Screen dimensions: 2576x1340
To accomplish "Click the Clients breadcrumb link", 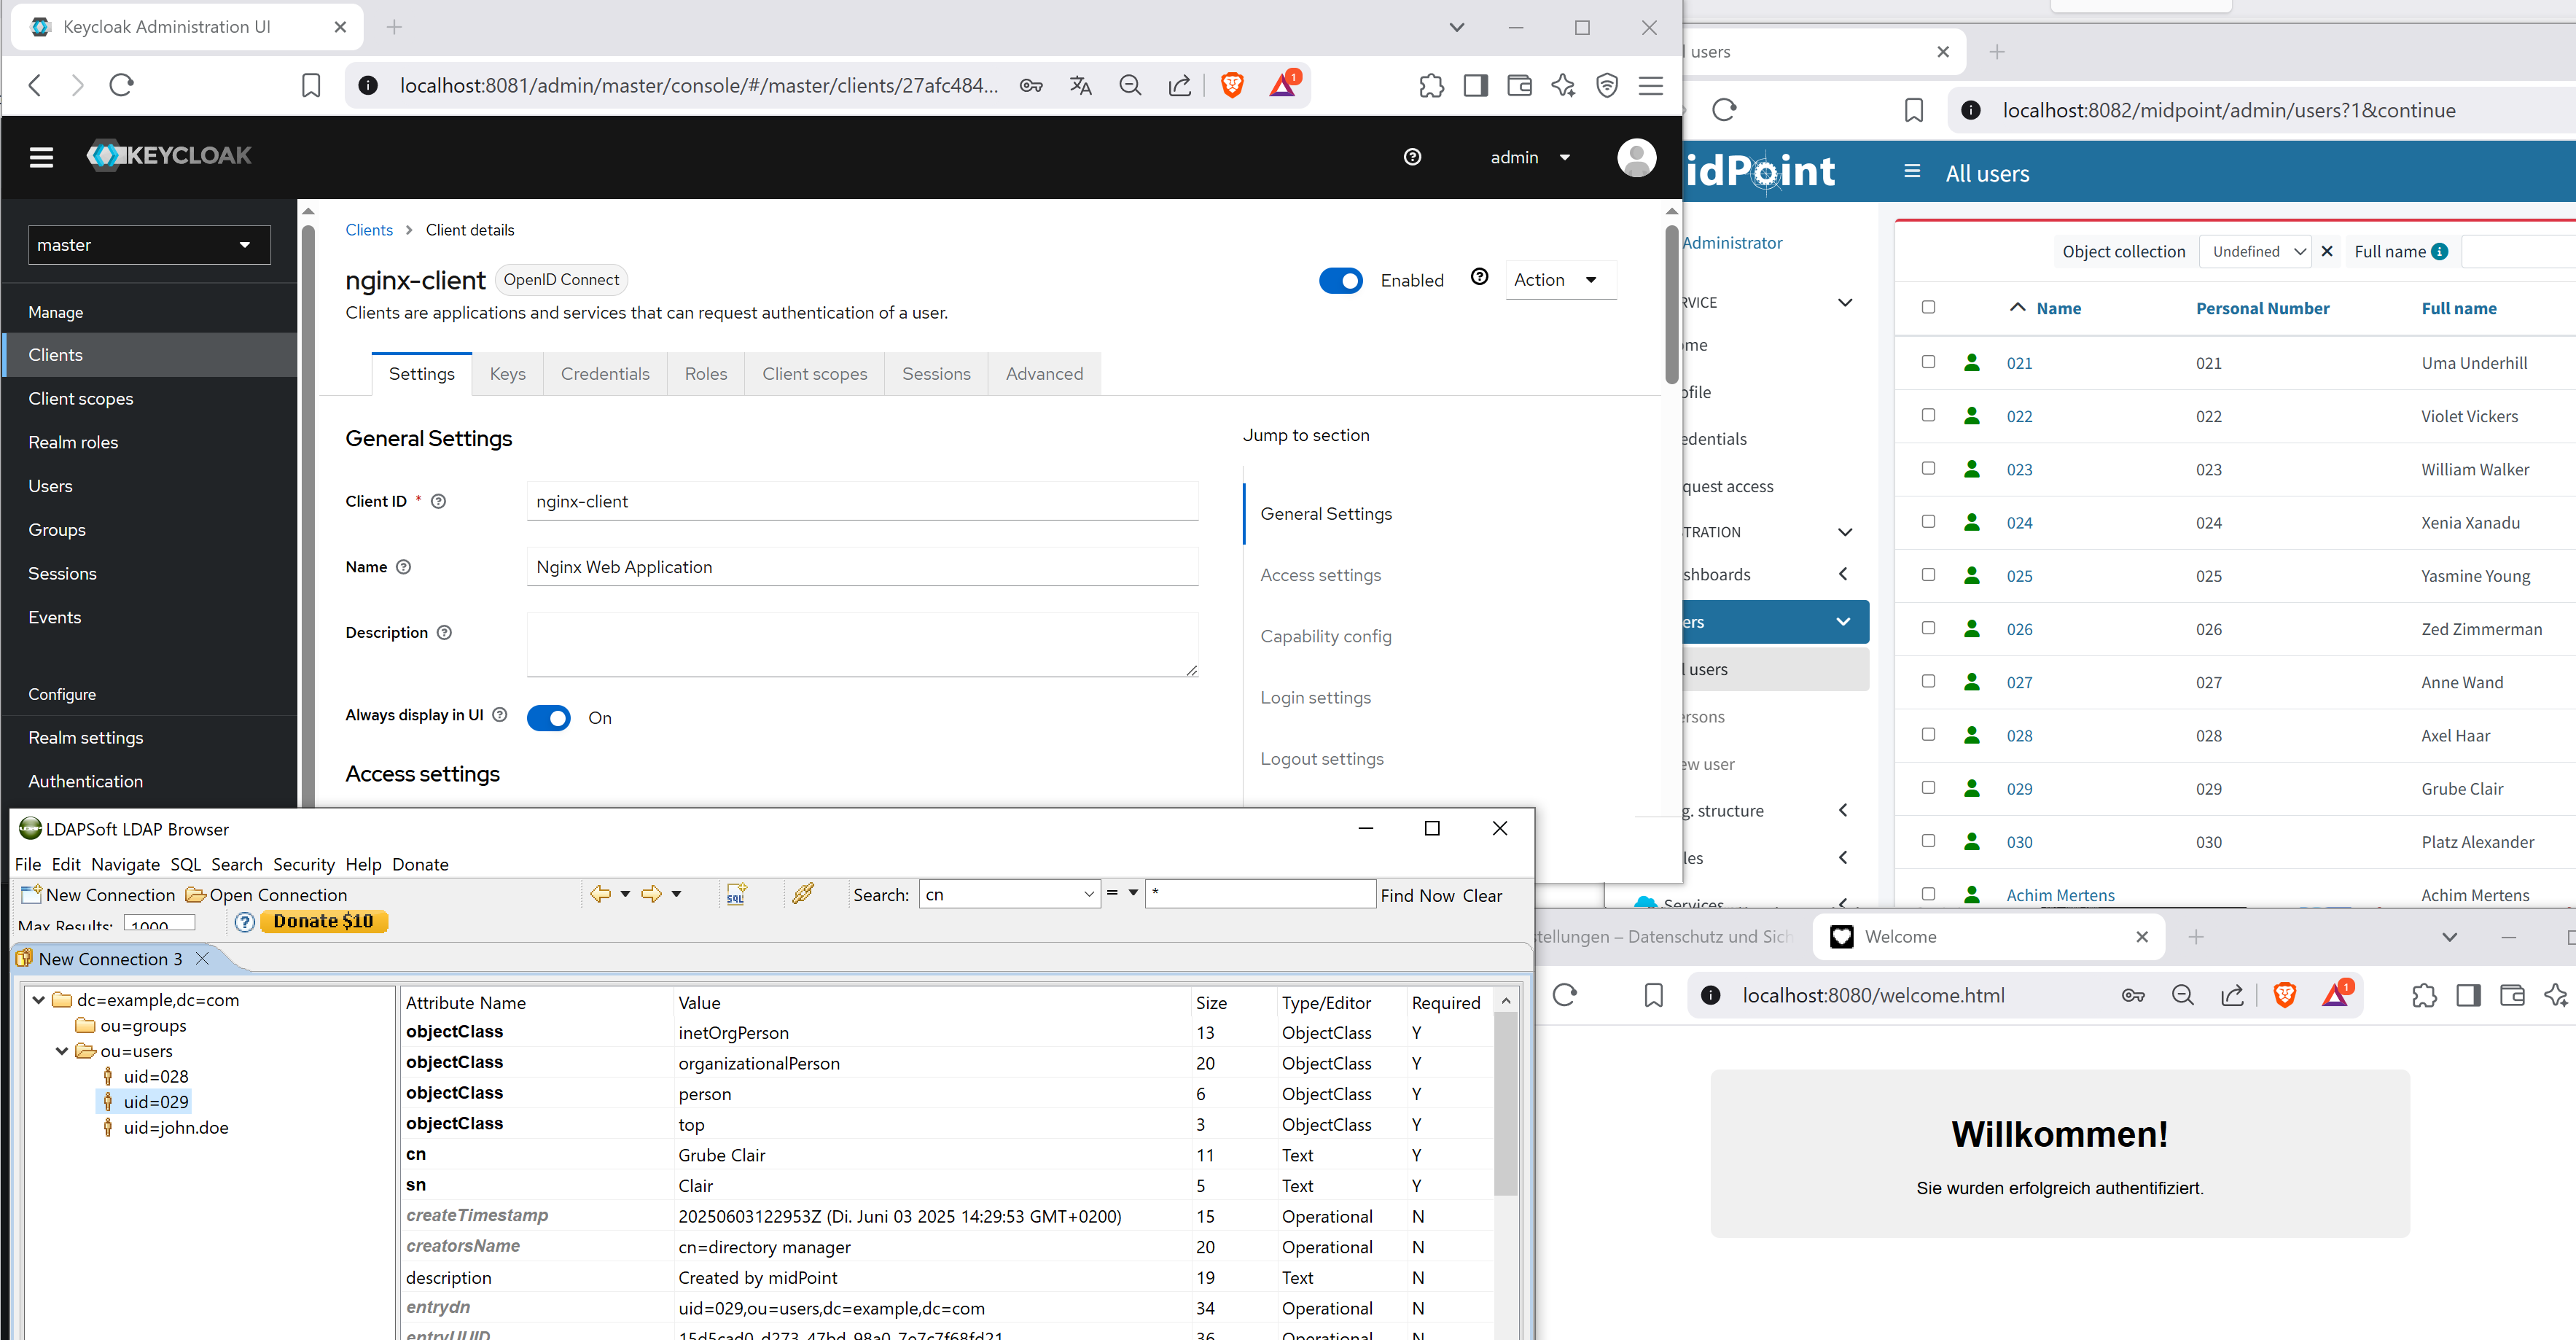I will tap(369, 230).
